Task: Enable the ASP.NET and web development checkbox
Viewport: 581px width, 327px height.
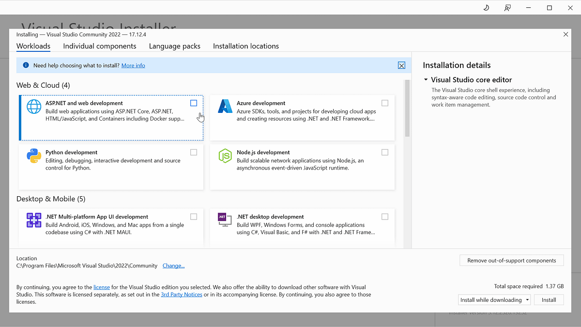Action: click(194, 103)
